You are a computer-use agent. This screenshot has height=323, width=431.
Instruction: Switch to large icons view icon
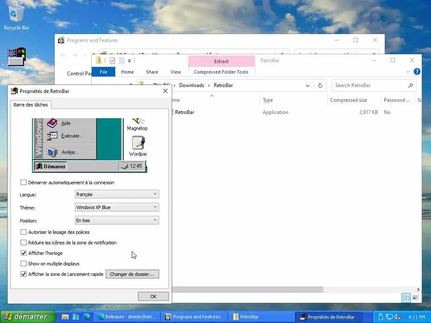pyautogui.click(x=415, y=298)
